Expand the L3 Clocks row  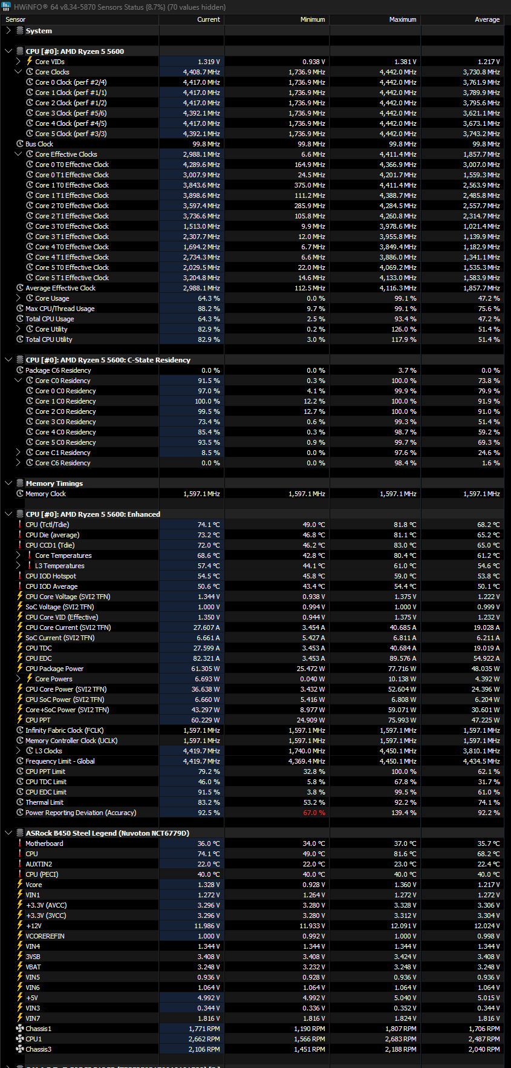pos(18,750)
